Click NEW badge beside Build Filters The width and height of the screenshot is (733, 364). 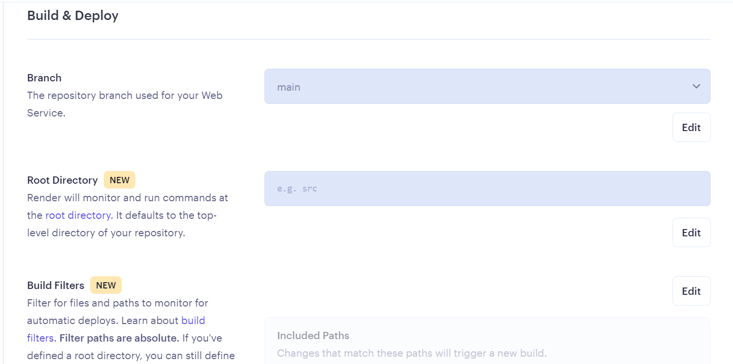click(106, 285)
